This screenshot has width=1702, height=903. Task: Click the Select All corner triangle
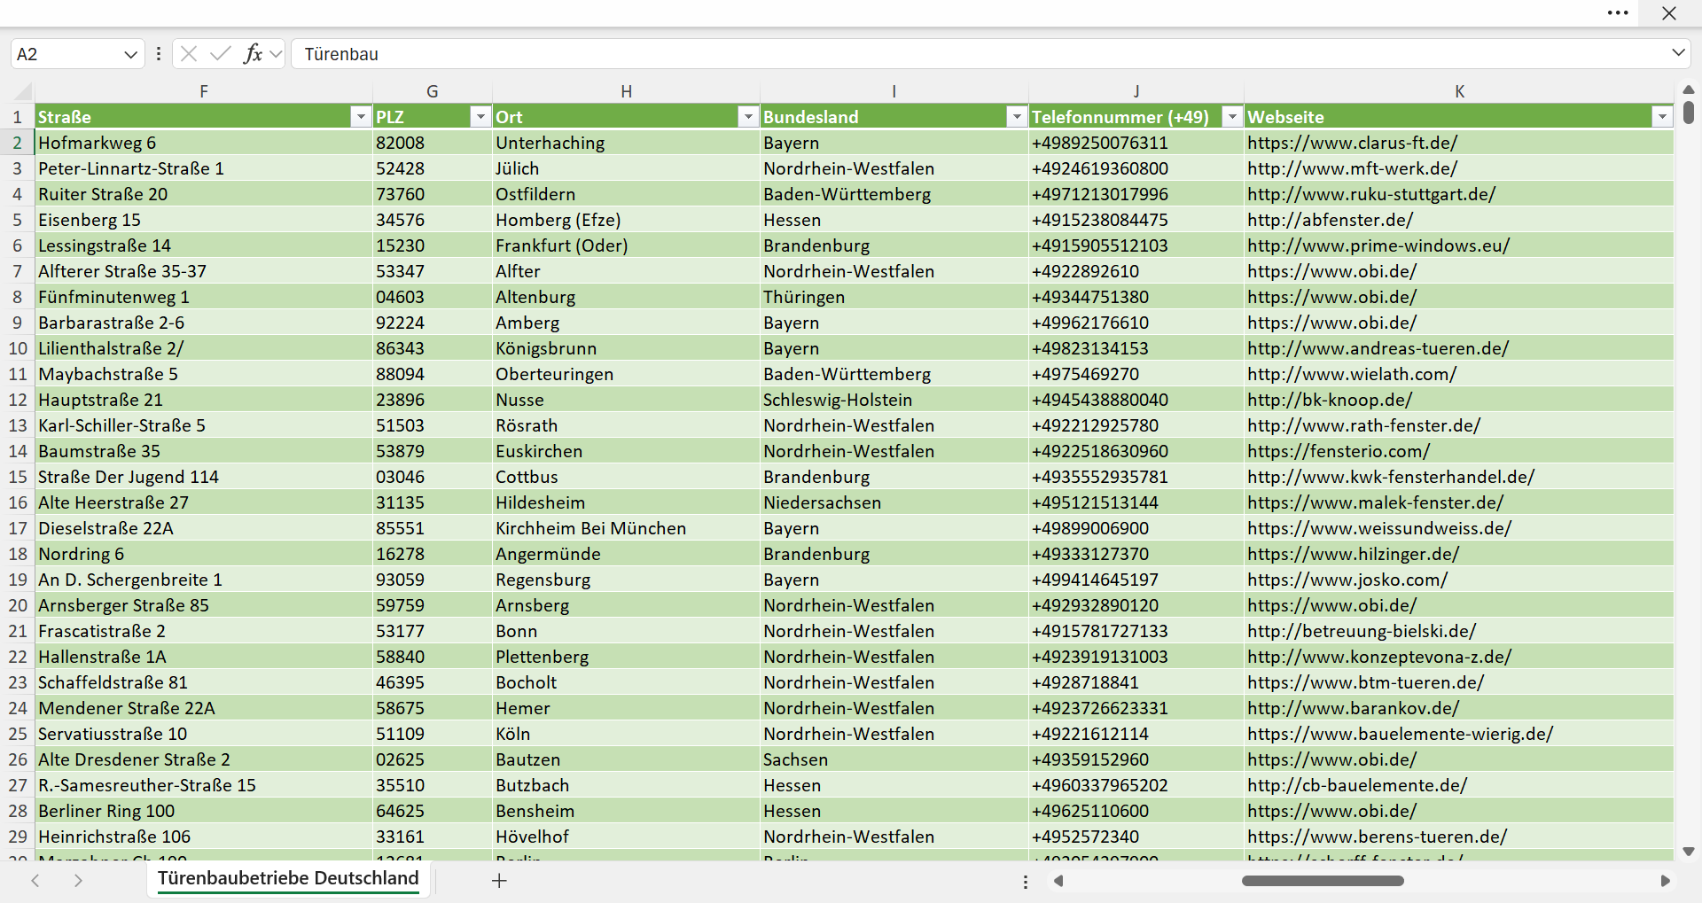tap(23, 91)
